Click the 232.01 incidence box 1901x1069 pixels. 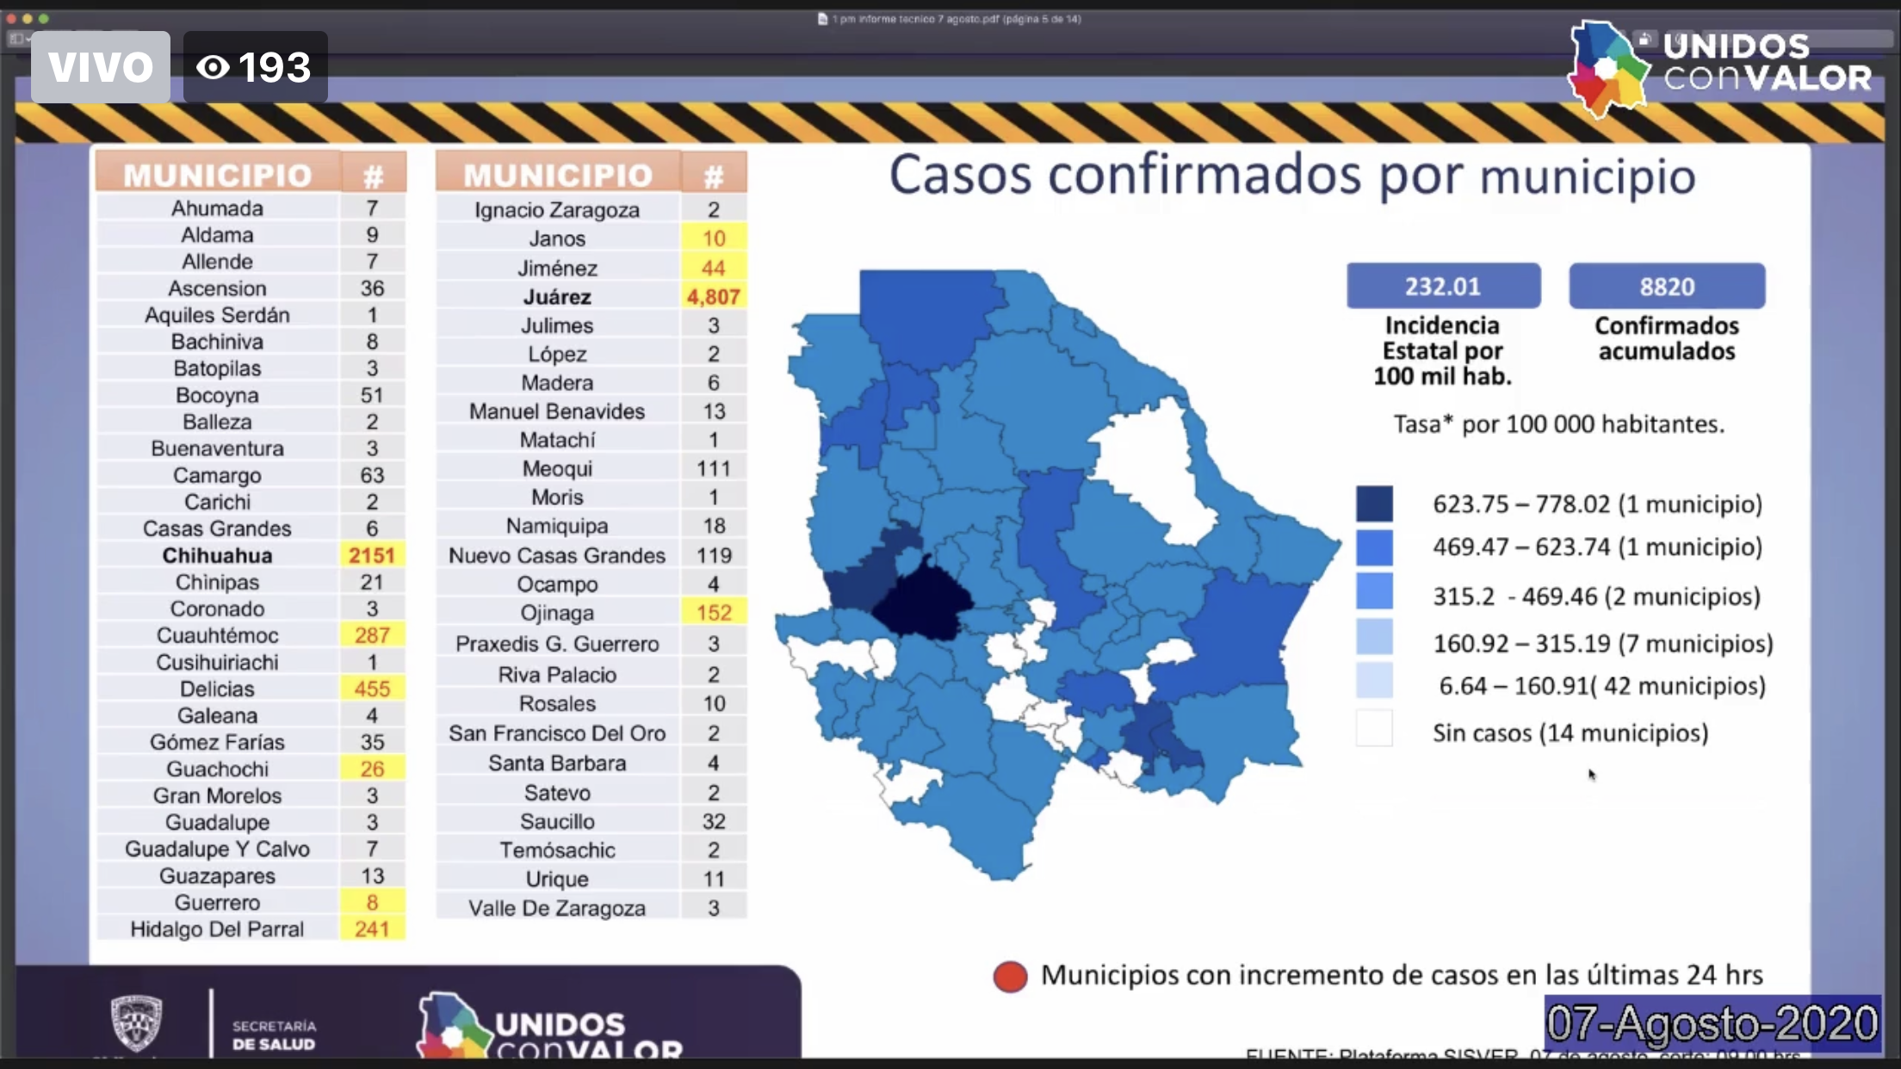[x=1443, y=286]
